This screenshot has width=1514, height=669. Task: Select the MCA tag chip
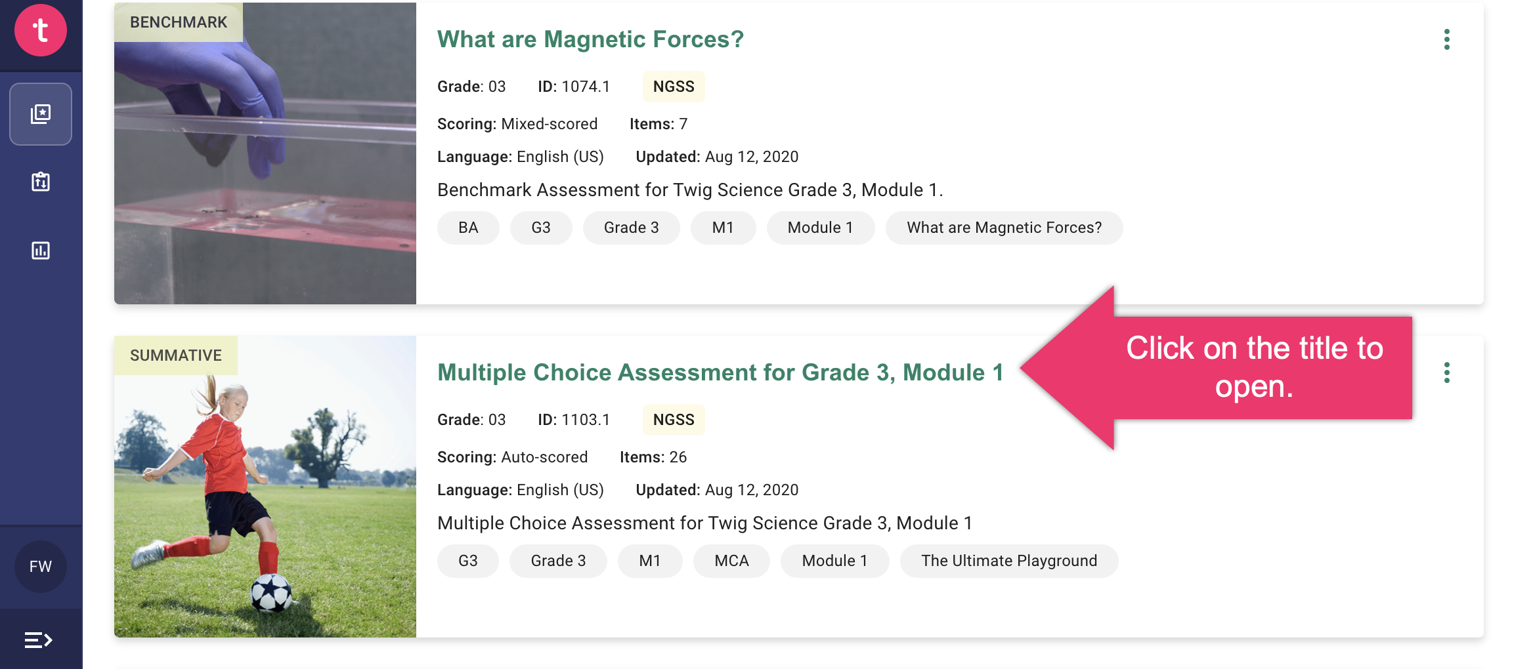click(731, 561)
